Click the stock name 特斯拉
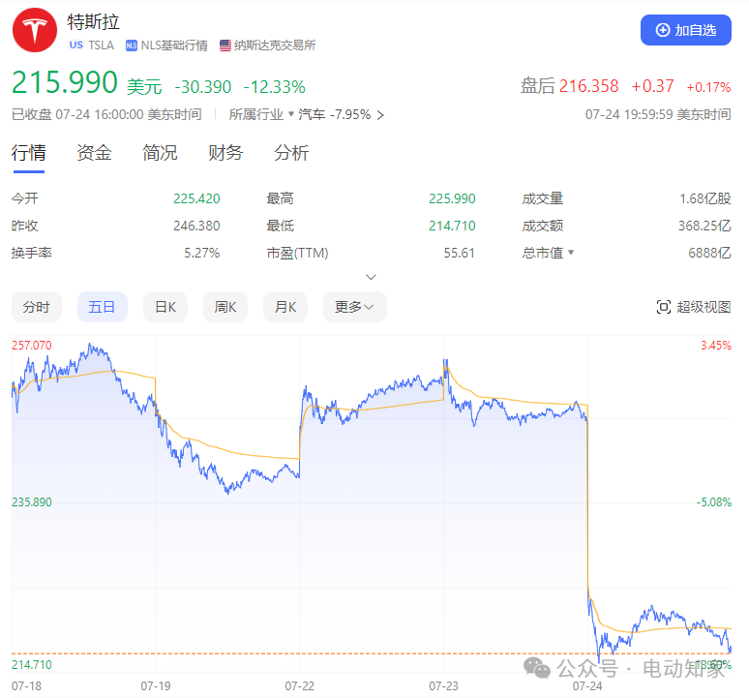The height and width of the screenshot is (698, 749). (x=93, y=22)
